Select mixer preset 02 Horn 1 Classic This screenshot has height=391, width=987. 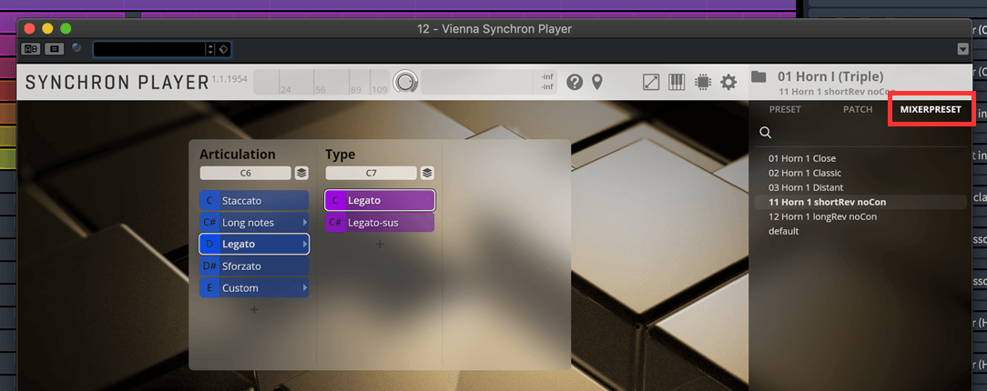860,173
